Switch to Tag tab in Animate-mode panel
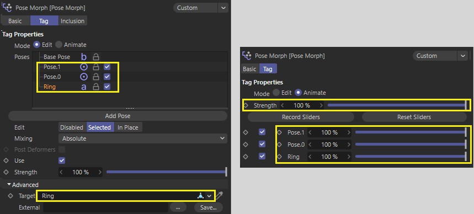This screenshot has width=474, height=214. point(268,69)
